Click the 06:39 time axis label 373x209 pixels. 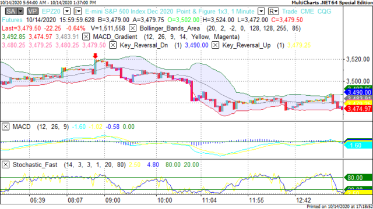point(37,200)
